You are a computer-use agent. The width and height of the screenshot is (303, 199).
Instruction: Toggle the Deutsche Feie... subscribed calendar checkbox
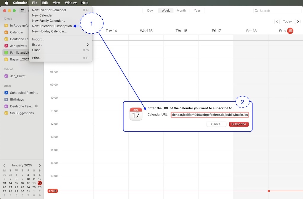click(x=6, y=106)
